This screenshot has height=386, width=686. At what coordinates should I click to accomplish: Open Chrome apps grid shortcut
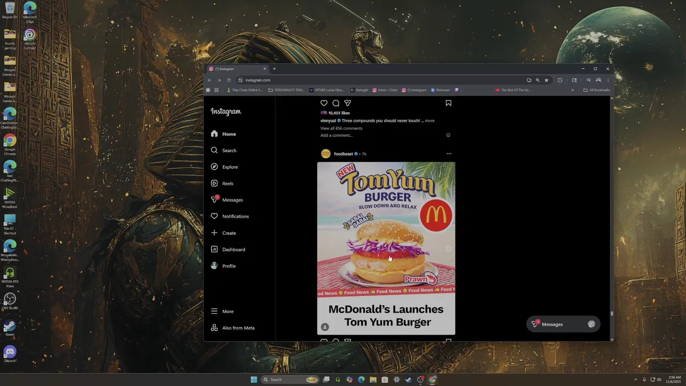click(x=217, y=90)
